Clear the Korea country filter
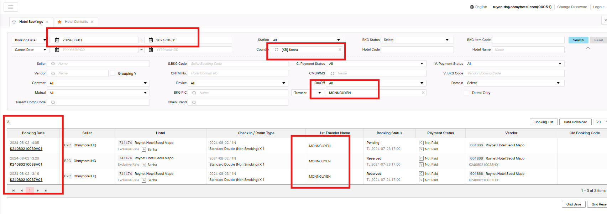Screen dimensions: 607x214 tap(340, 50)
